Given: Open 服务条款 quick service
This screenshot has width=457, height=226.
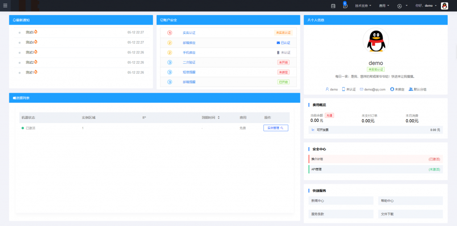Looking at the screenshot, I should coord(341,214).
